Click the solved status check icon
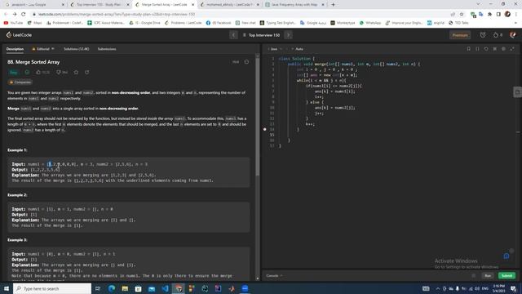The image size is (522, 294). coord(27,73)
